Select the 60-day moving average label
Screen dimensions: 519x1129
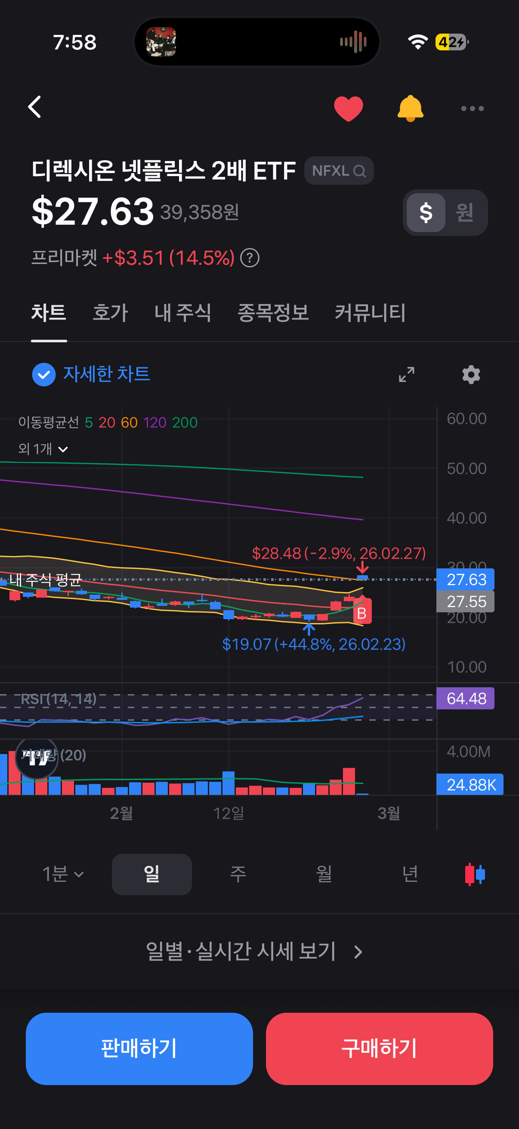[x=129, y=422]
